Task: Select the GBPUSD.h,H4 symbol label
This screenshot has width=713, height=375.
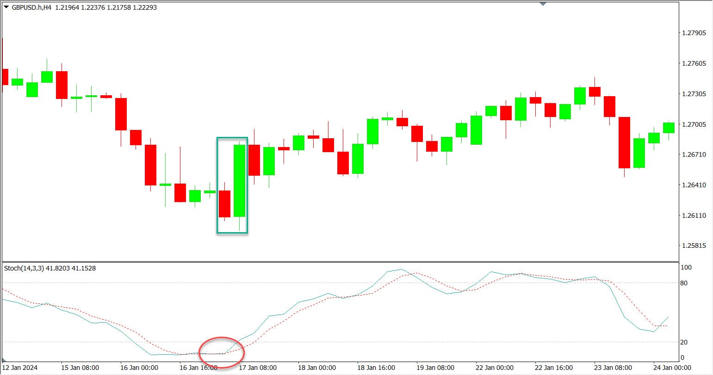Action: pyautogui.click(x=31, y=7)
